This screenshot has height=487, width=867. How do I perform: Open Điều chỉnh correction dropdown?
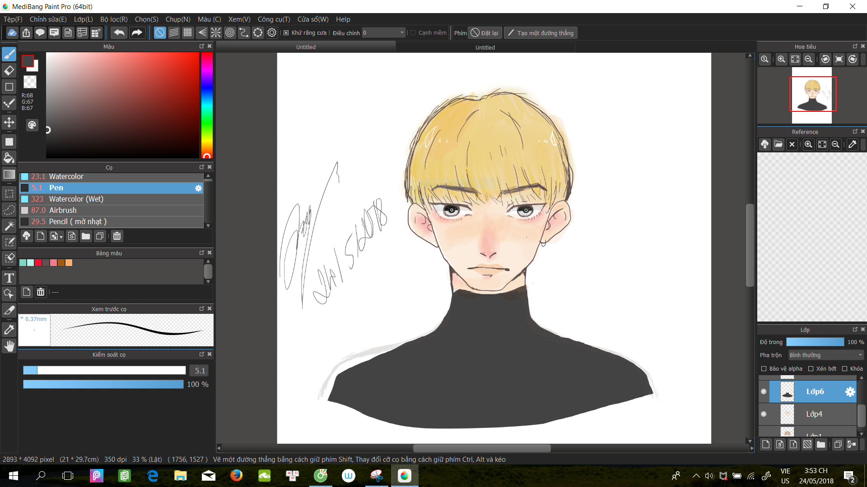pos(383,32)
